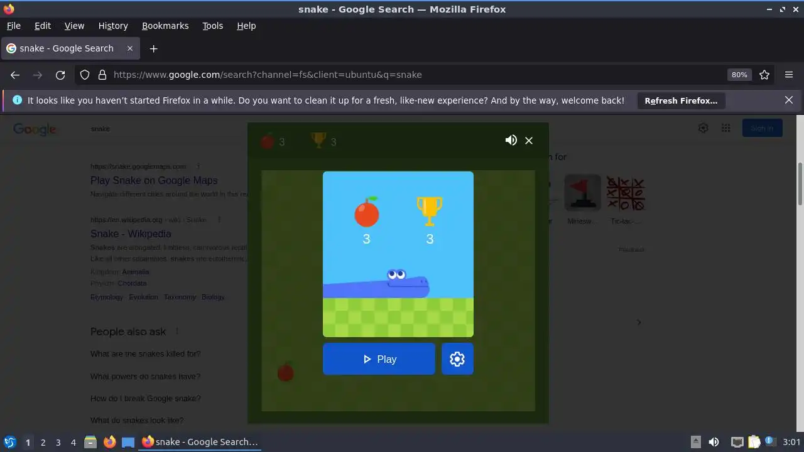Viewport: 804px width, 452px height.
Task: Click the Sign in button
Action: pyautogui.click(x=762, y=128)
